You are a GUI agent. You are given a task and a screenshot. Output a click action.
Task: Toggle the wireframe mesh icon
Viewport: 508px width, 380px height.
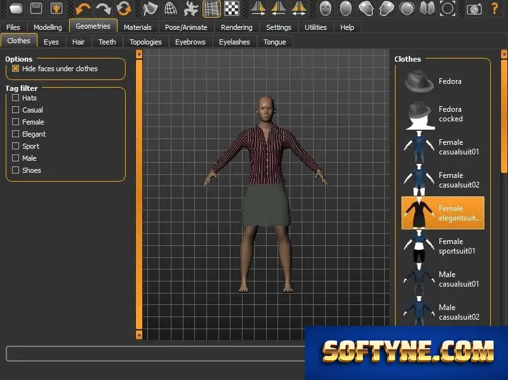pos(170,9)
